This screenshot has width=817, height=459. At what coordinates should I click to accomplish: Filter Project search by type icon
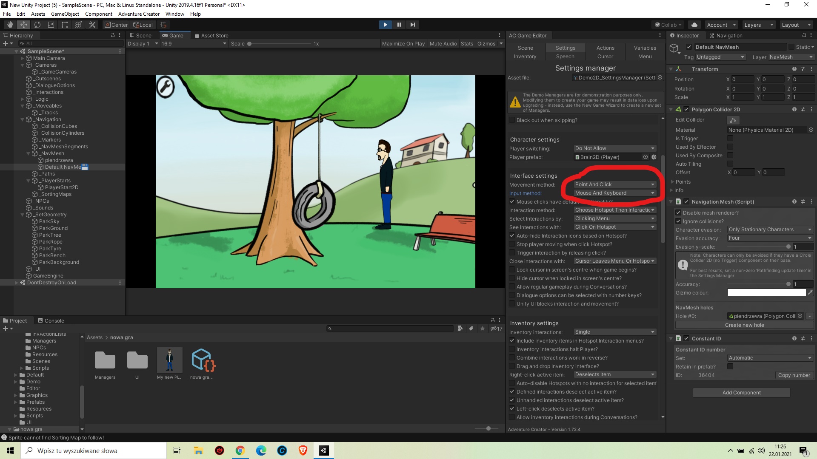click(460, 329)
